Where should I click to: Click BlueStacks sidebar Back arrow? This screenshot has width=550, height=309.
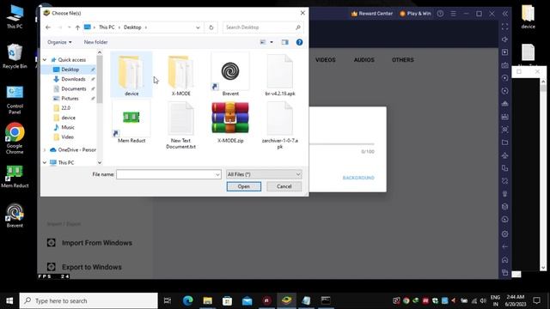(504, 246)
